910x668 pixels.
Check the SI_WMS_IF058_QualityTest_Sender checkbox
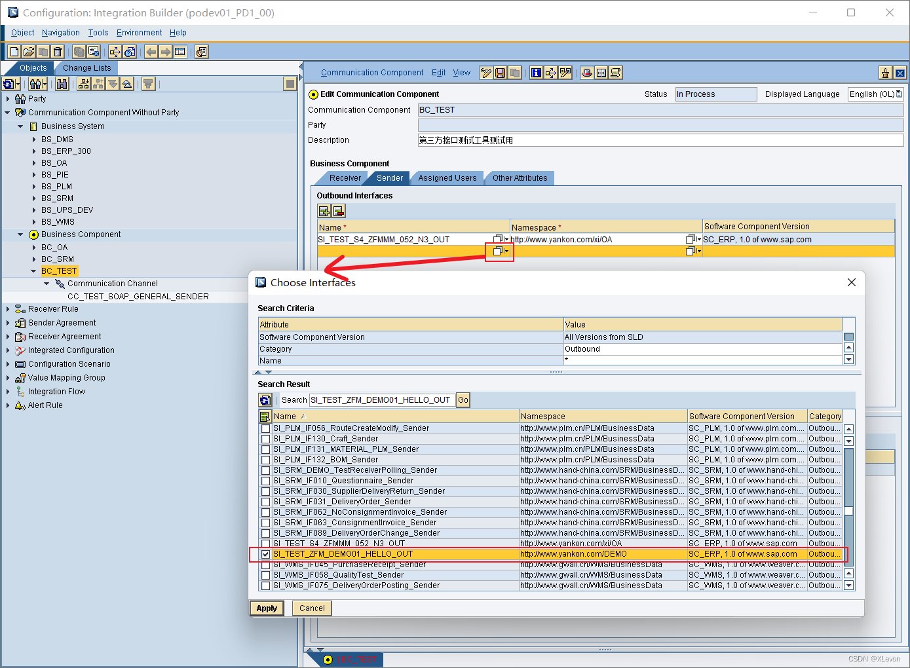point(265,575)
